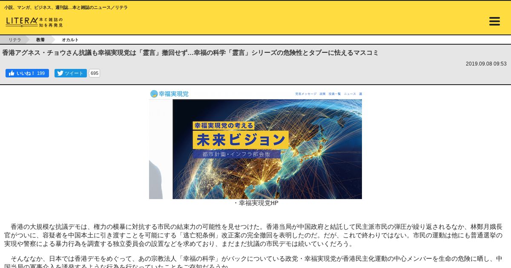This screenshot has height=268, width=511.
Task: Go to リテラ breadcrumb home
Action: (x=15, y=40)
